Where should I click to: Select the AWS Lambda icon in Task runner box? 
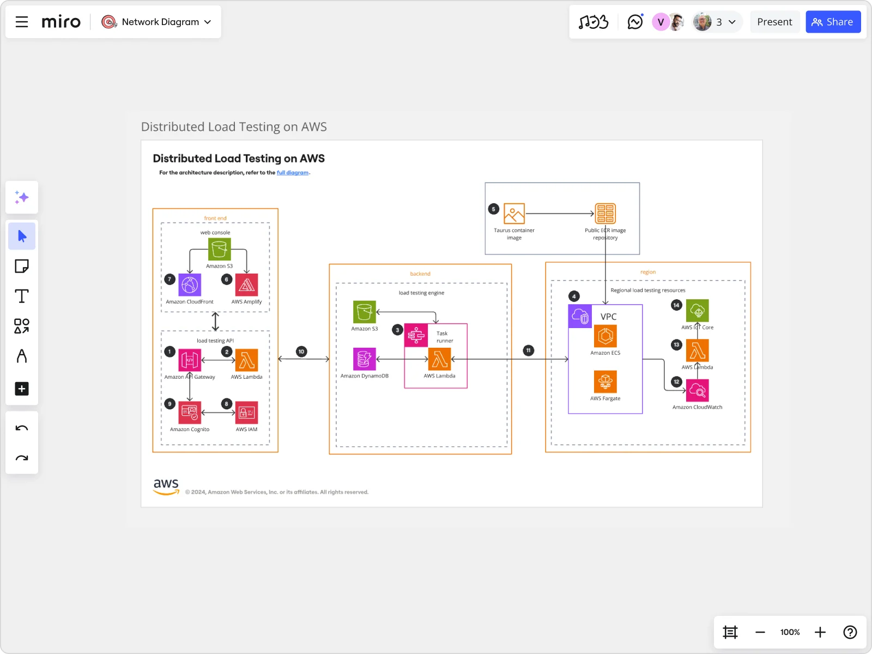point(440,359)
